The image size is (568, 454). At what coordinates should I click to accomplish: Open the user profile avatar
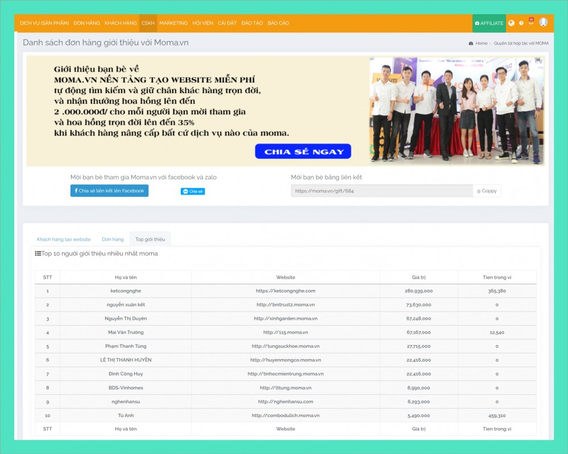[x=544, y=22]
